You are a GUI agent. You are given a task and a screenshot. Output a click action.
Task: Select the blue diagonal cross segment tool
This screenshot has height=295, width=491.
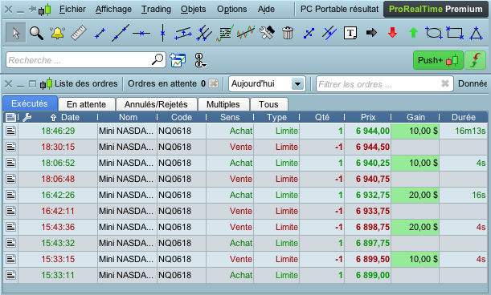click(309, 33)
